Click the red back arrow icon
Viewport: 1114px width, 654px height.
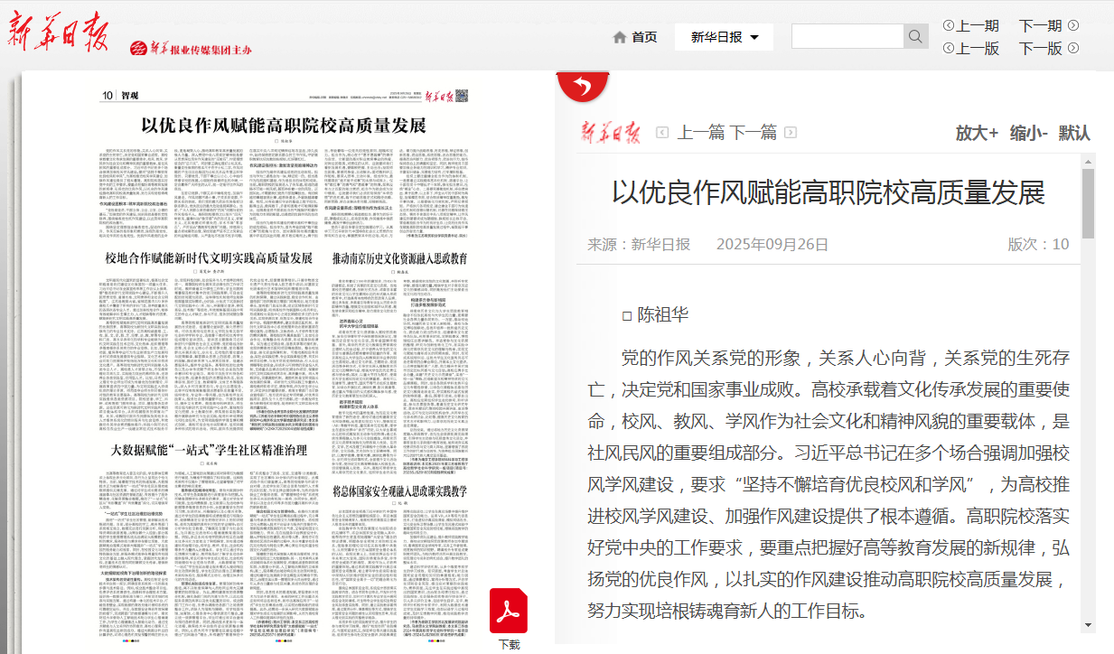[584, 86]
